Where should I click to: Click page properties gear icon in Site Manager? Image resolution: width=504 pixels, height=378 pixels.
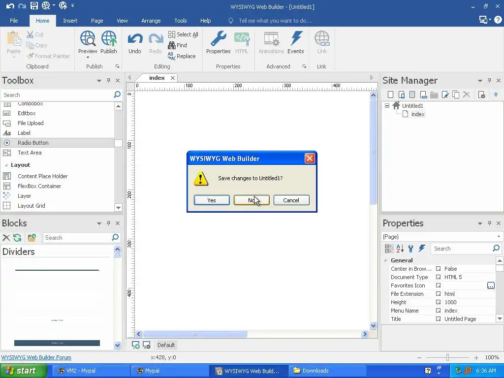[481, 94]
